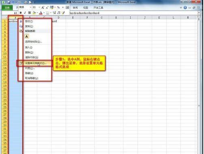
Task: Click the fill color bucket icon
Action: [x=34, y=13]
